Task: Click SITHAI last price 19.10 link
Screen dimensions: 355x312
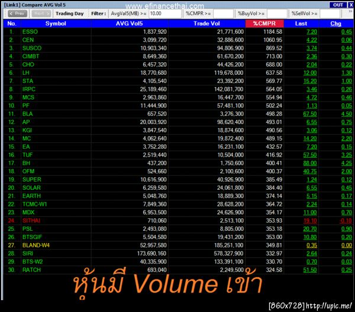Action: pyautogui.click(x=310, y=221)
